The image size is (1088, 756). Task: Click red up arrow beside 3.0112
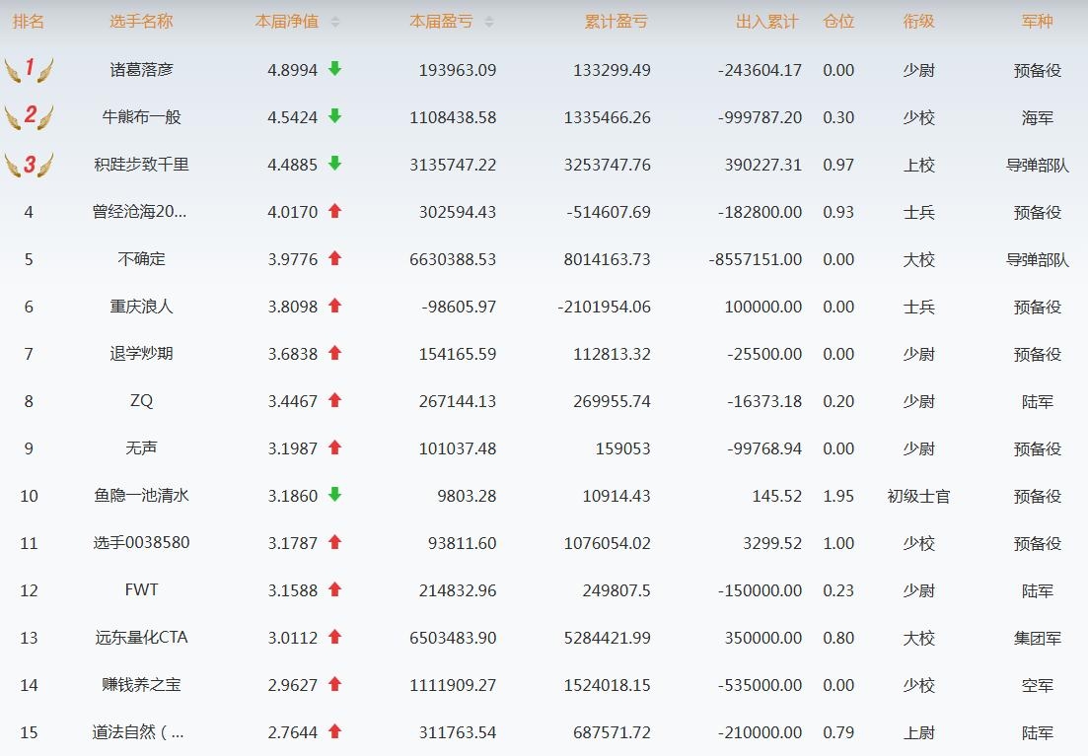coord(334,637)
